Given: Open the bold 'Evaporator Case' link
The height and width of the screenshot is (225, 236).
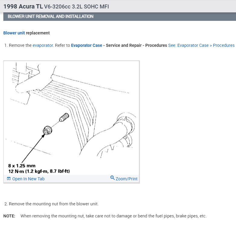Looking at the screenshot, I should click(x=86, y=45).
